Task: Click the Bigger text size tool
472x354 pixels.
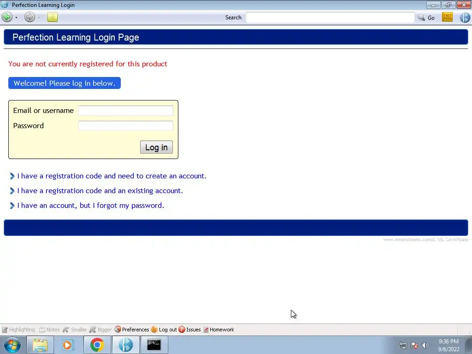Action: click(x=100, y=330)
